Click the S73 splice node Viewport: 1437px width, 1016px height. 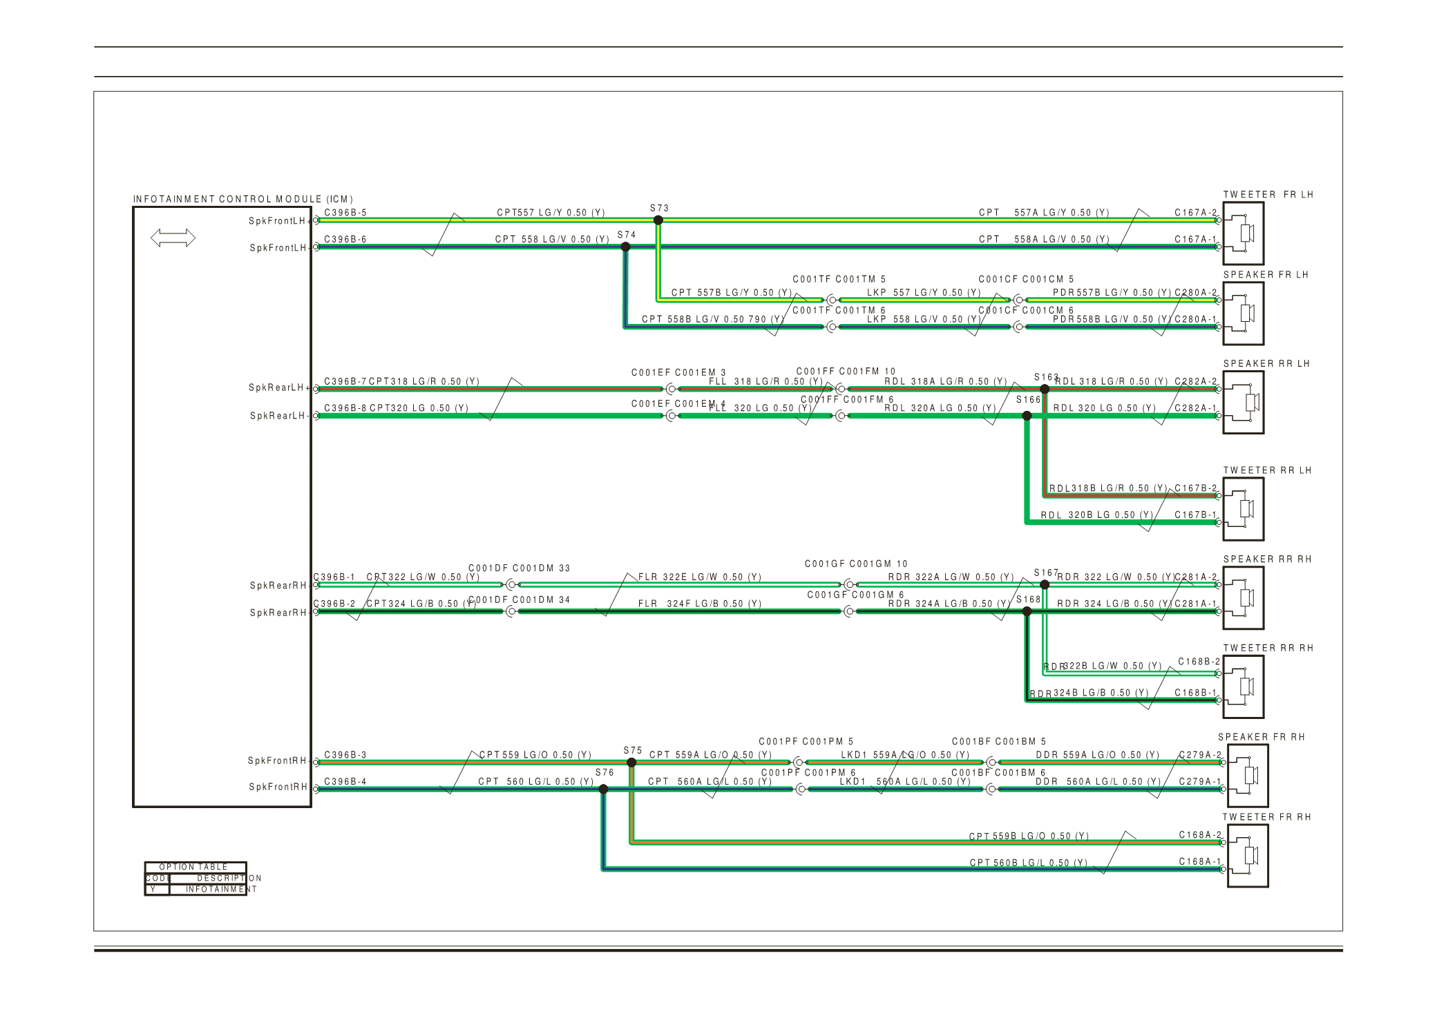coord(658,220)
